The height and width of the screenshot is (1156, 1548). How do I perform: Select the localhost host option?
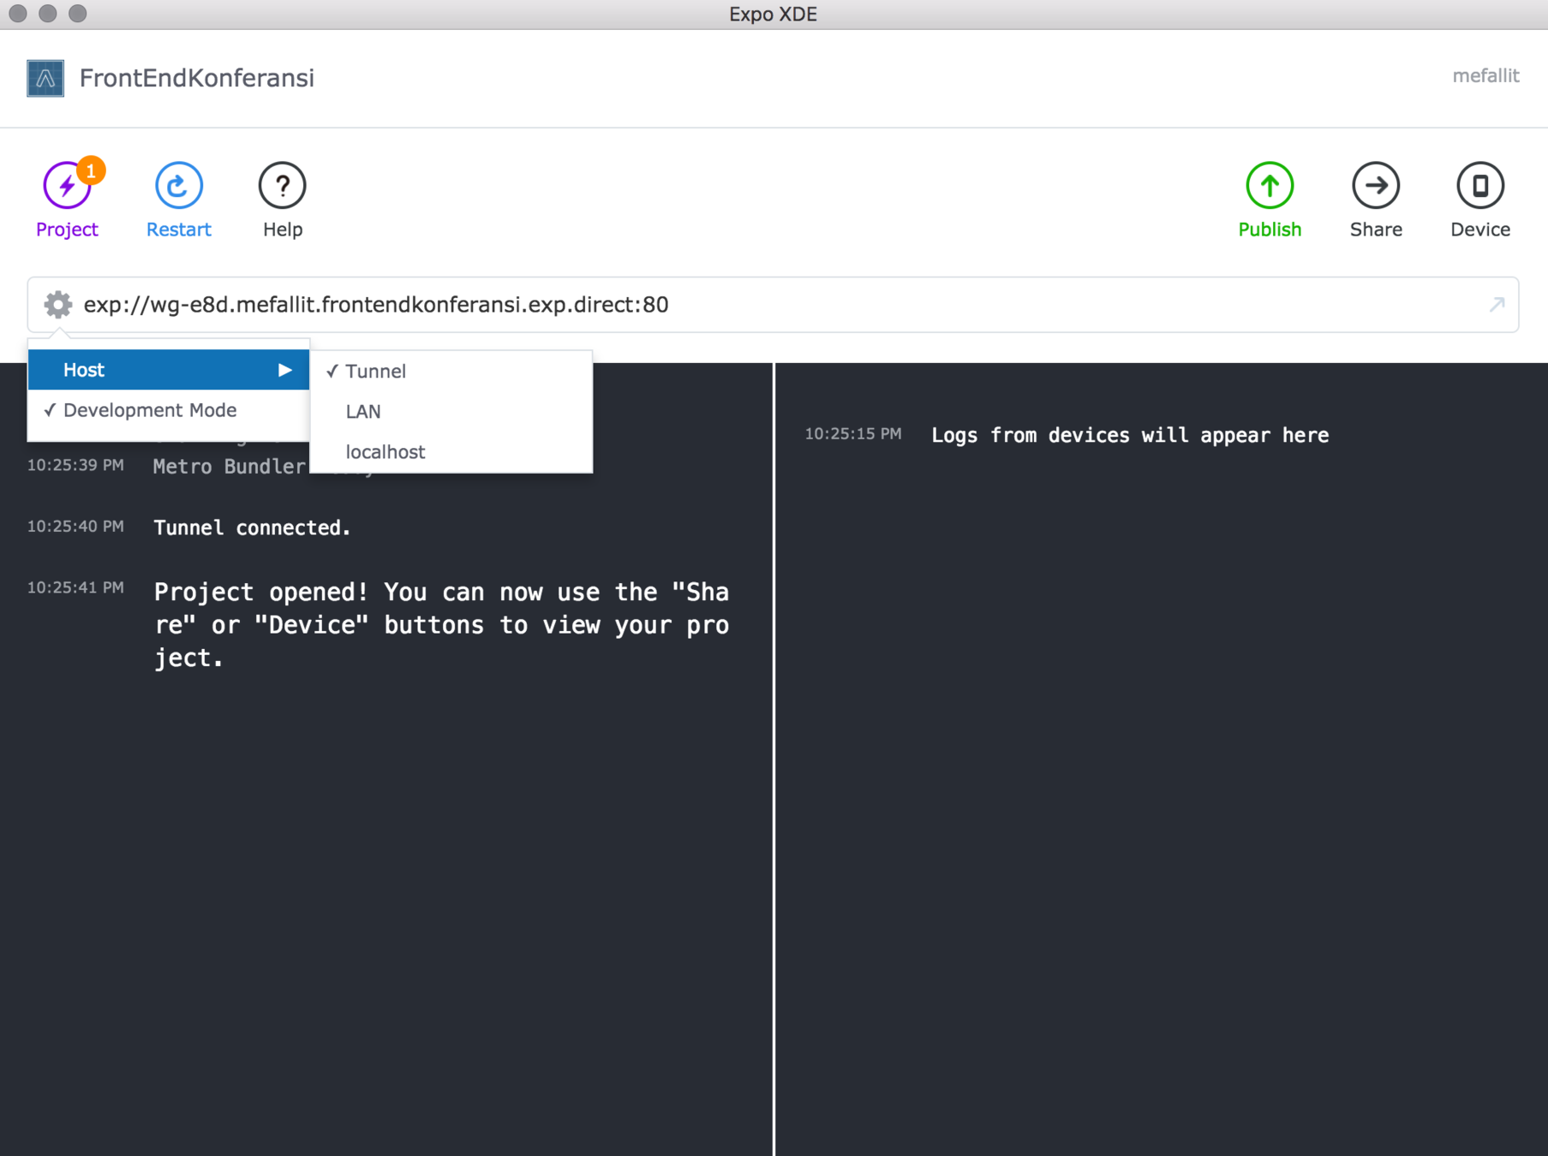tap(451, 451)
